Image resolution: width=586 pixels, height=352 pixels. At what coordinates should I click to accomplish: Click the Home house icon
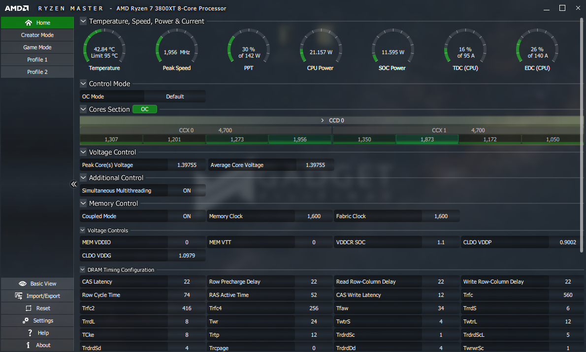point(29,23)
